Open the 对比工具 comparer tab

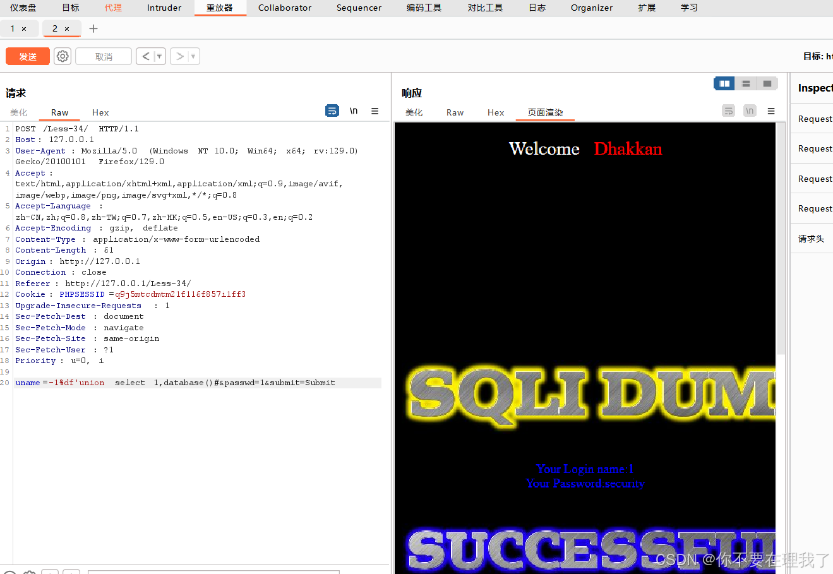point(485,8)
